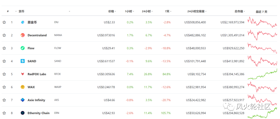Viewport: 280px width, 119px height.
Task: Click the MANA ticker symbol
Action: click(x=58, y=35)
